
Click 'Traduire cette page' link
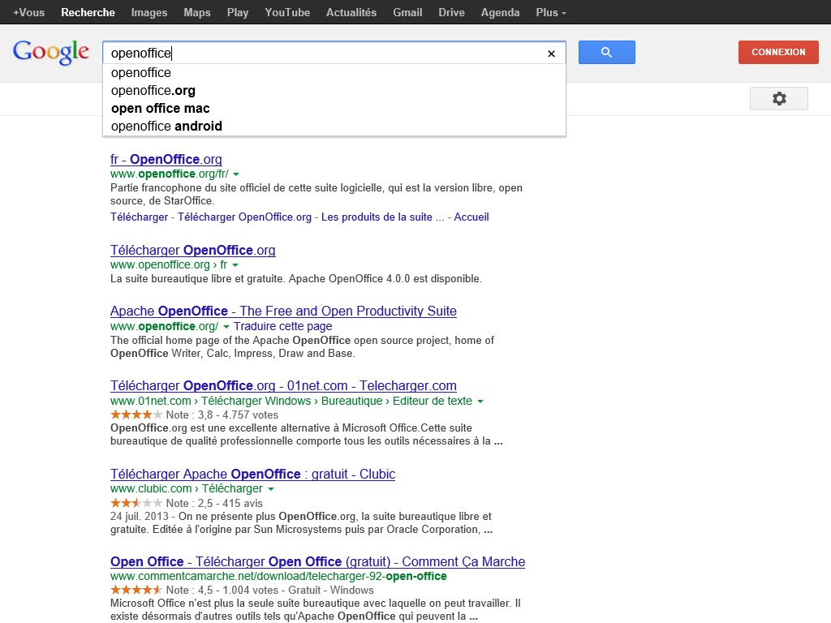pos(283,326)
